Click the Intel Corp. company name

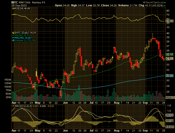[x=25, y=2]
